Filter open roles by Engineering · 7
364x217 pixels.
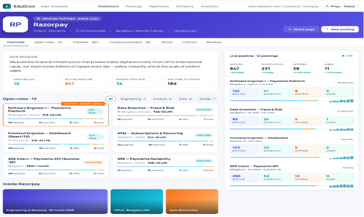tap(133, 99)
